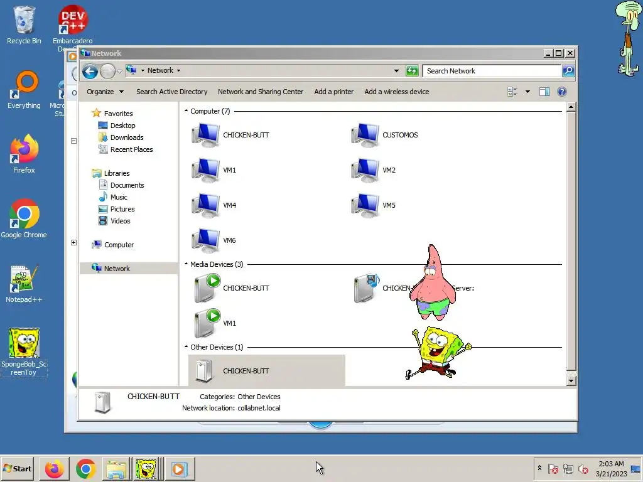Click the scrollbar down arrow

pyautogui.click(x=571, y=381)
